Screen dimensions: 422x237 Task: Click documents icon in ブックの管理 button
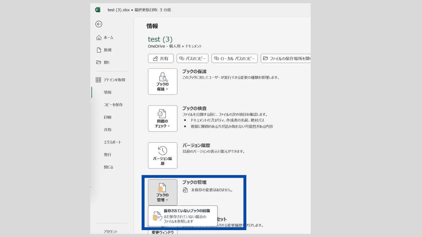(x=162, y=188)
